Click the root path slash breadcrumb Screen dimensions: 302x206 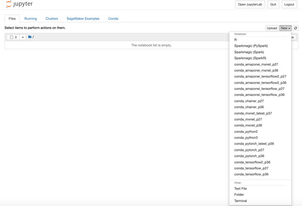(x=33, y=37)
